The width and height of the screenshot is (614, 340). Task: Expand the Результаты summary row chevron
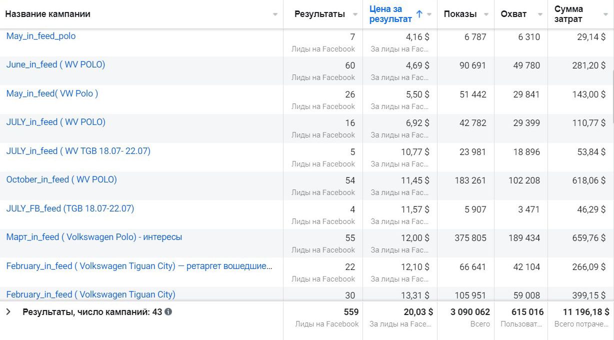pyautogui.click(x=8, y=312)
